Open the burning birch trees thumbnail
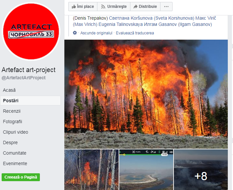The width and height of the screenshot is (233, 190). [x=92, y=170]
